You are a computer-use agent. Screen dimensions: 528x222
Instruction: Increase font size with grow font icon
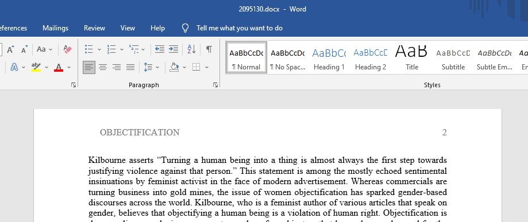point(10,49)
